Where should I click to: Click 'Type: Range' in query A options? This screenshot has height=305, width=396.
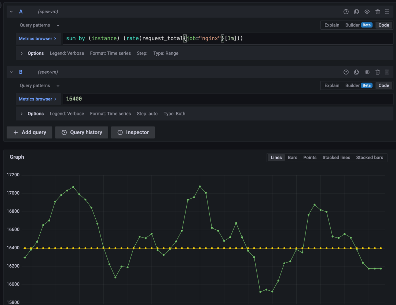click(166, 53)
